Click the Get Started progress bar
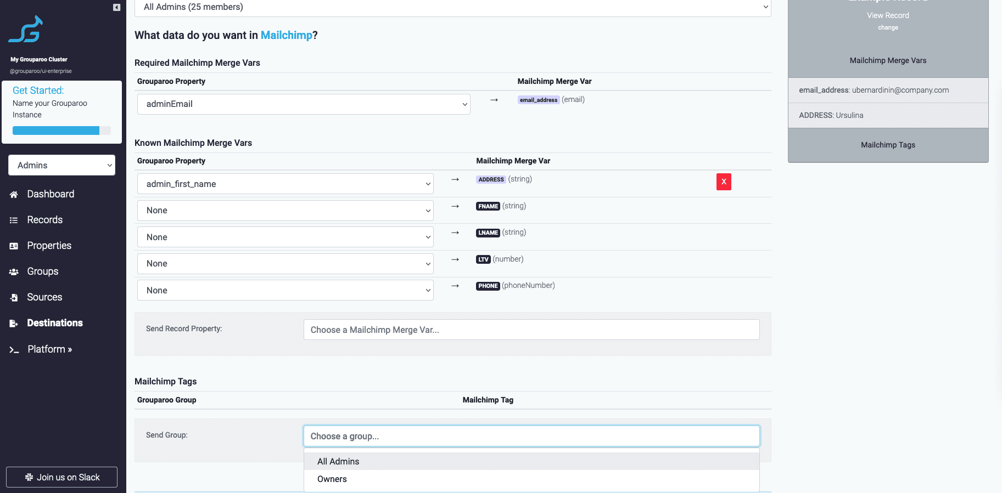Screen dimensions: 1002x493 61,131
